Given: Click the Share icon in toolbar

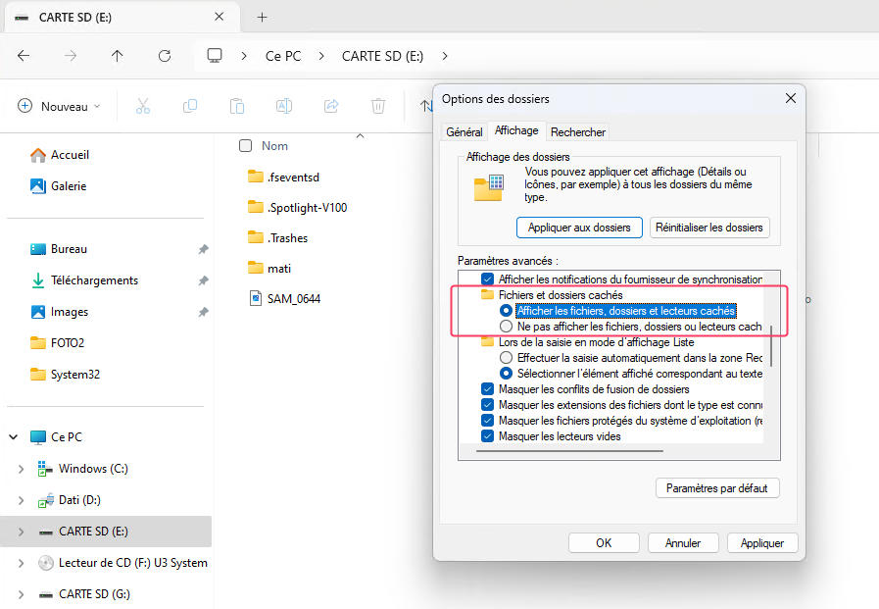Looking at the screenshot, I should click(331, 106).
